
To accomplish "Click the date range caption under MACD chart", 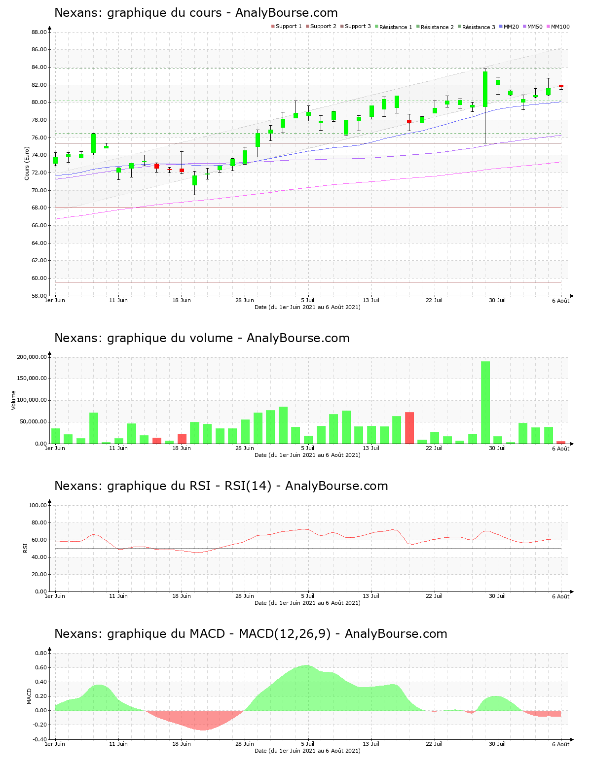I will [307, 751].
